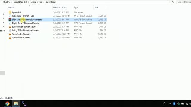Image resolution: width=191 pixels, height=107 pixels.
Task: Open Google Chrome from the taskbar
Action: tap(7, 104)
